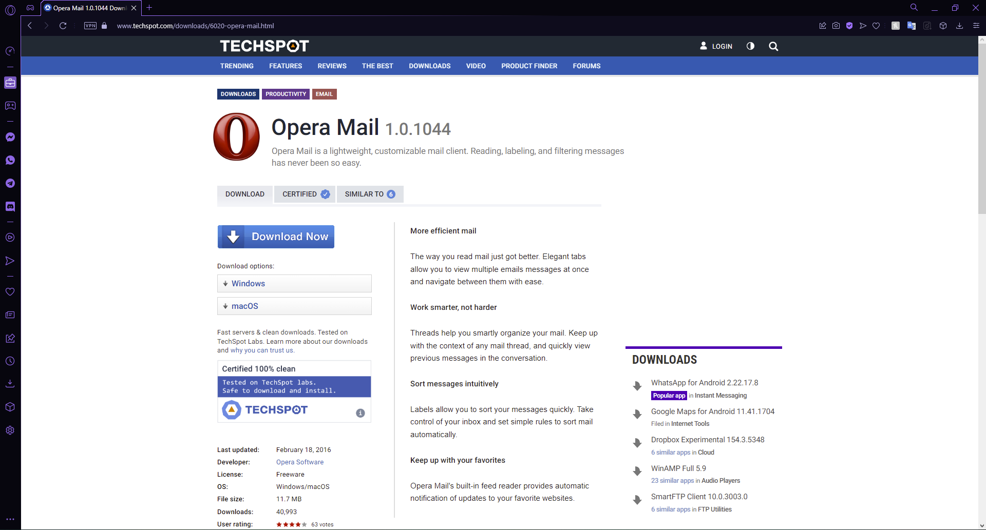
Task: Open DOWNLOADS nav menu item
Action: (430, 66)
